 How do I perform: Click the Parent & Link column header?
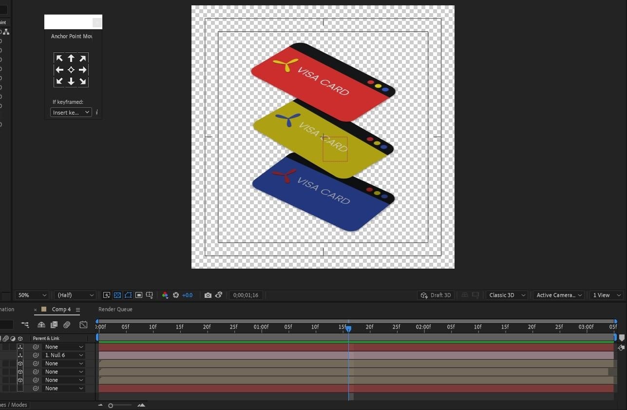click(46, 338)
